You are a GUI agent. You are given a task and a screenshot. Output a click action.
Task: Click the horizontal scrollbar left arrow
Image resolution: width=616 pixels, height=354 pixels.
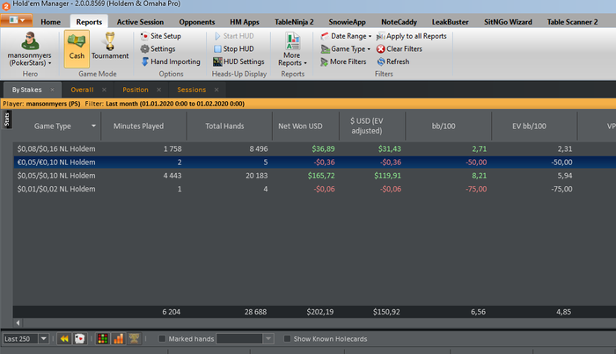tap(18, 322)
